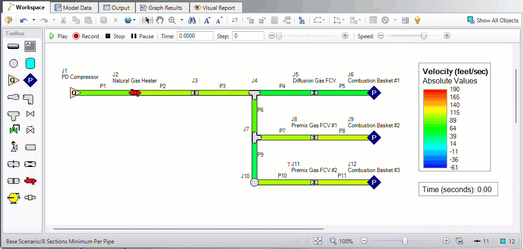523x249 pixels.
Task: Click the lightbulb icon in the toolbar
Action: pos(417,20)
